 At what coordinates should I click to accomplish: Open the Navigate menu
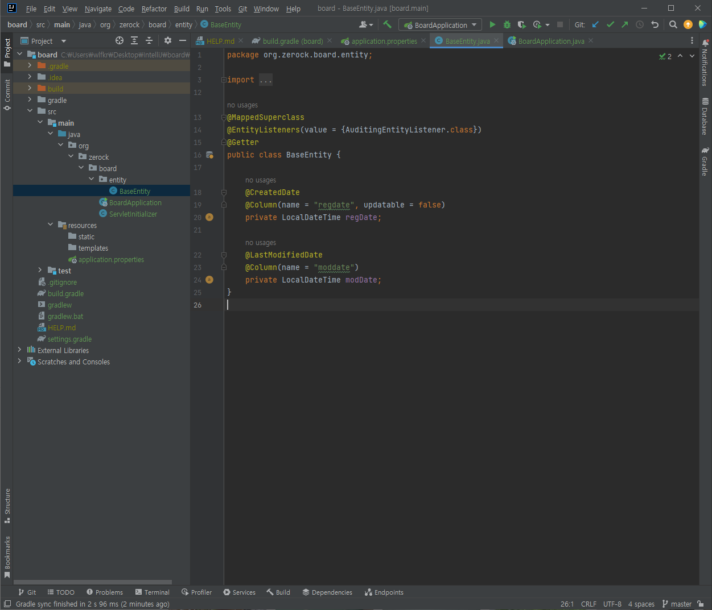pos(98,9)
